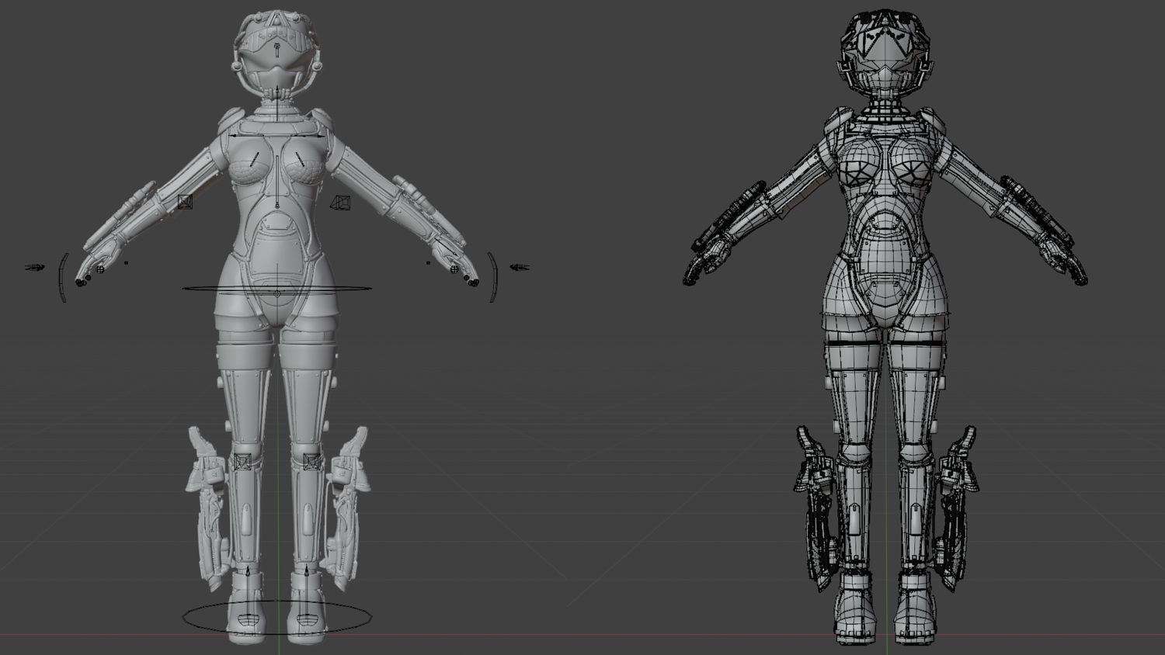Click the arrow control far right of the rig

[520, 268]
